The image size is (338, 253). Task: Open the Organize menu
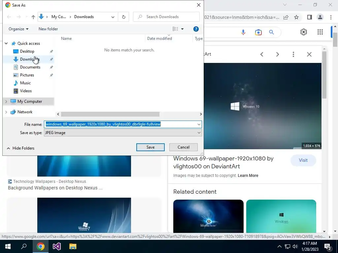tap(18, 29)
